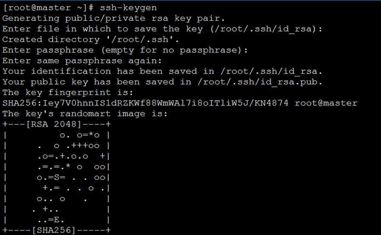The height and width of the screenshot is (235, 381).
Task: Click the root@master shell prompt
Action: [48, 8]
